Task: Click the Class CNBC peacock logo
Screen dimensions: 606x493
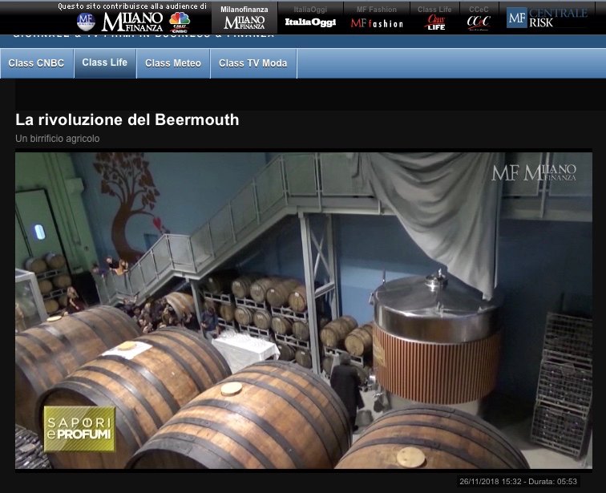Action: click(x=180, y=22)
